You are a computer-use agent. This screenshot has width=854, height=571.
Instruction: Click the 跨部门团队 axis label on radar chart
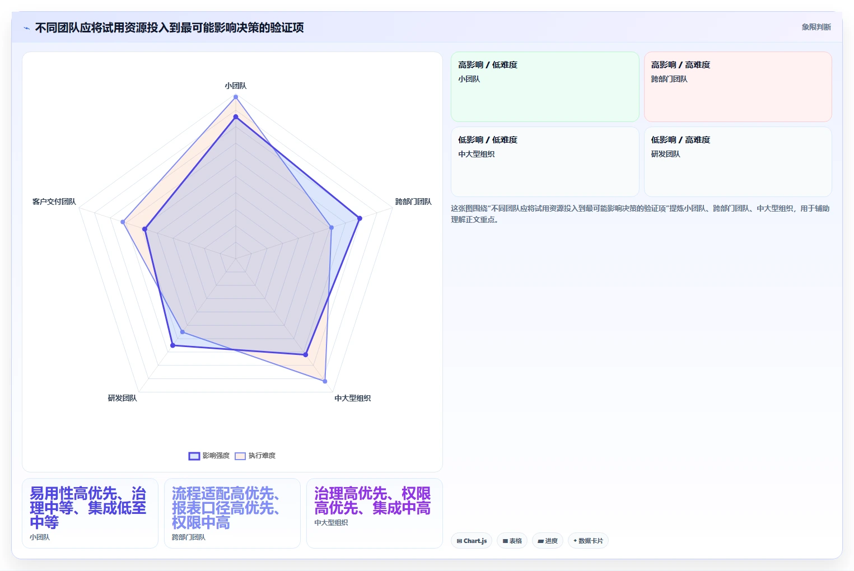(413, 202)
